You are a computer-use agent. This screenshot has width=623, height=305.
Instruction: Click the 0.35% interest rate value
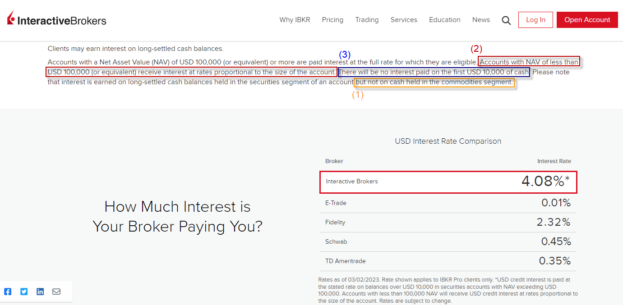click(x=555, y=261)
